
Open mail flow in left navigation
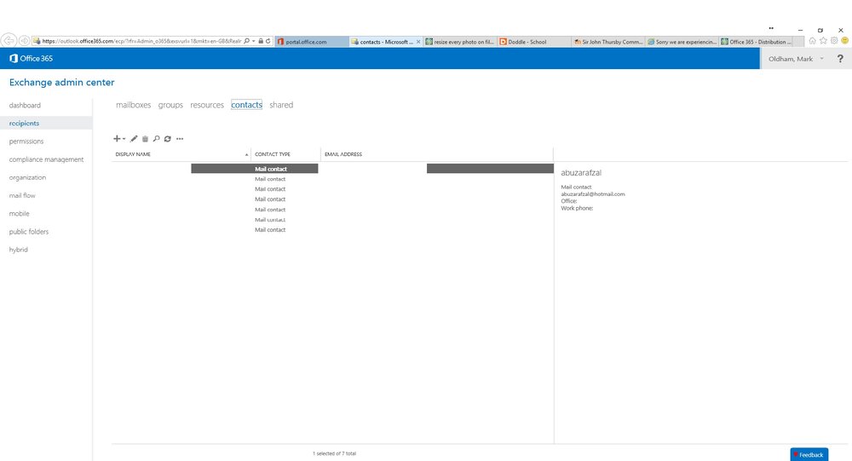(22, 195)
